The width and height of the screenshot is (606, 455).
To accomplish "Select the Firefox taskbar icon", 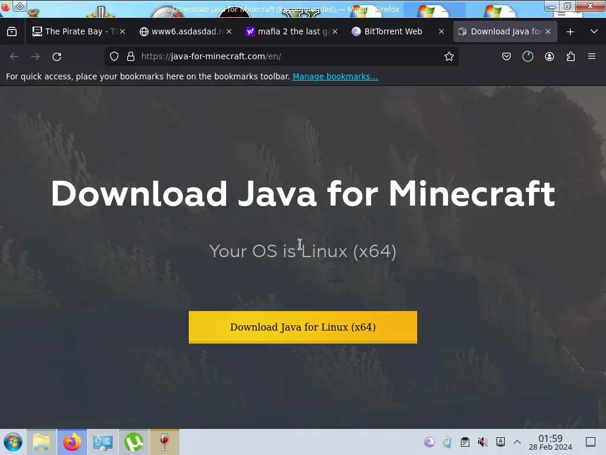I will pyautogui.click(x=72, y=442).
